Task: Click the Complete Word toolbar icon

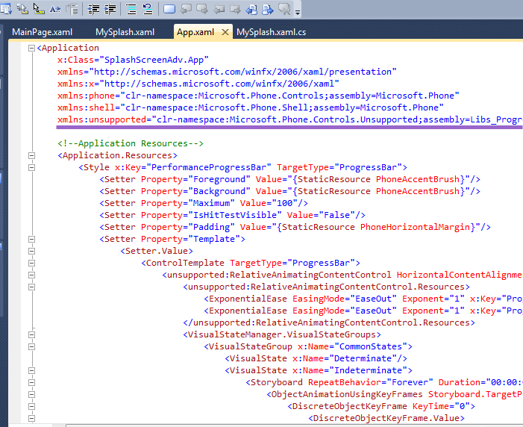Action: coord(55,9)
